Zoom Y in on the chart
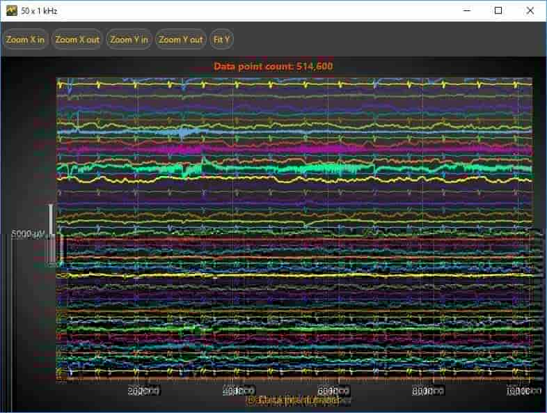Viewport: 547px width, 413px height. [129, 39]
